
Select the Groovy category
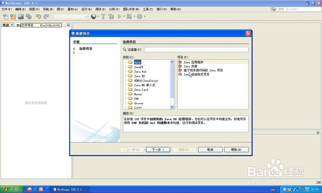138,103
